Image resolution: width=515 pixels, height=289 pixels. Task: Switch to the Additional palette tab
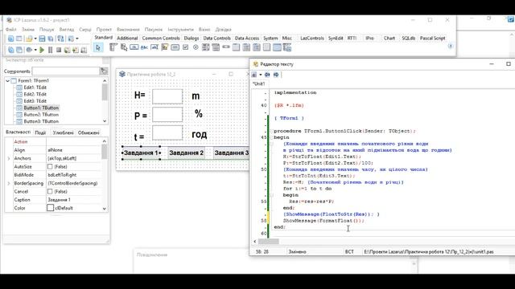pos(127,39)
